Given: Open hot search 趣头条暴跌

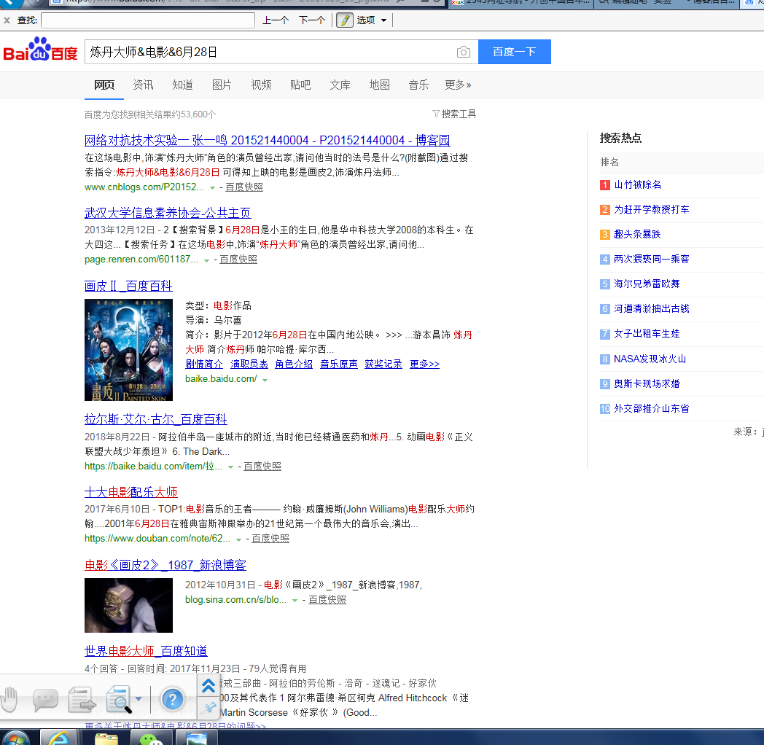Looking at the screenshot, I should click(x=637, y=235).
